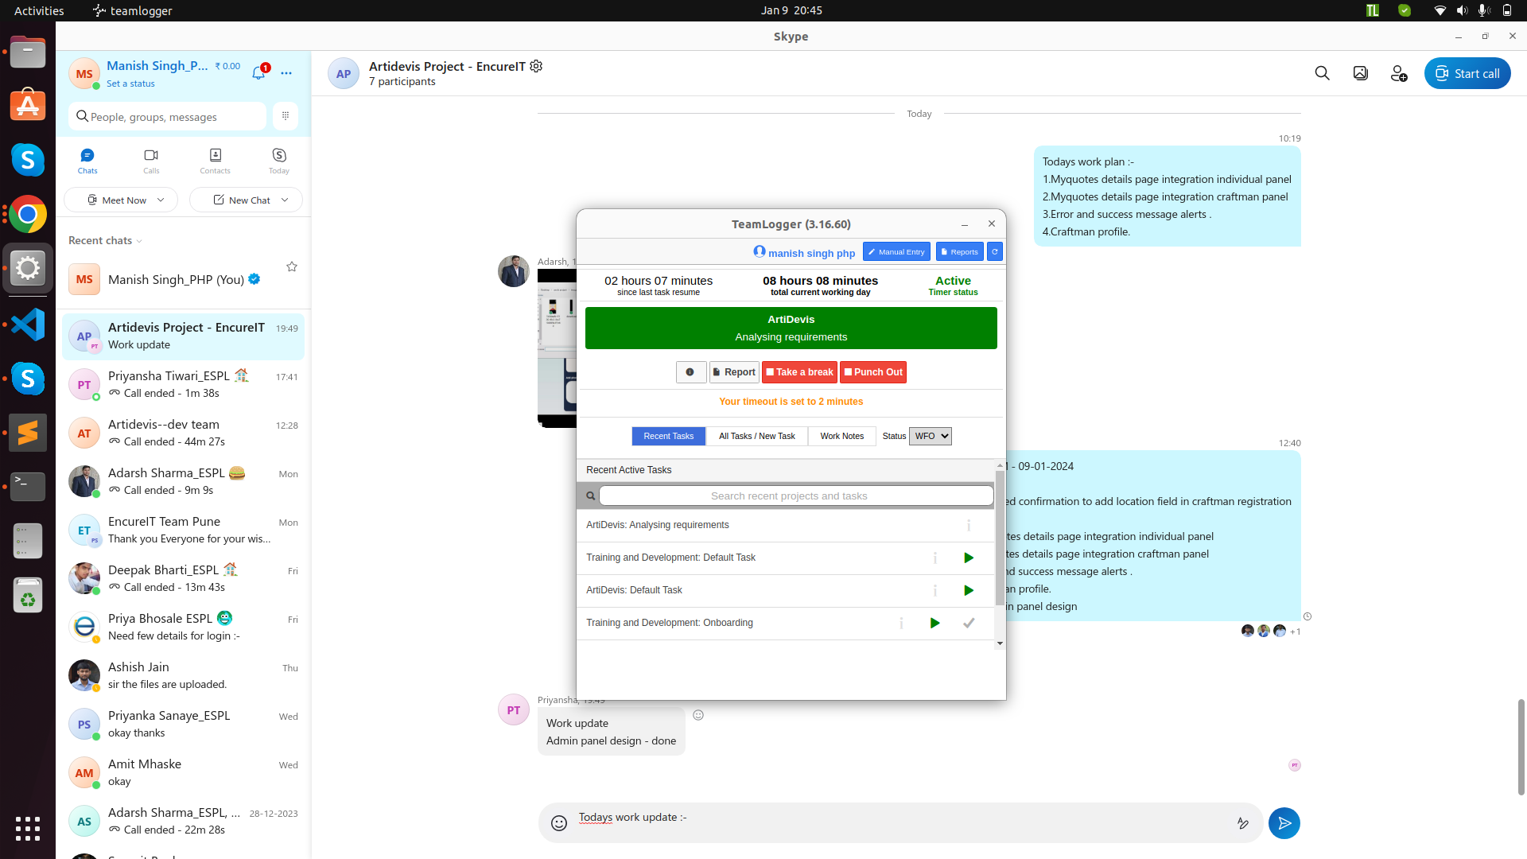Expand Meet Now dropdown
The image size is (1527, 859).
(x=161, y=200)
